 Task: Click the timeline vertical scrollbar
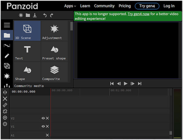pyautogui.click(x=171, y=133)
